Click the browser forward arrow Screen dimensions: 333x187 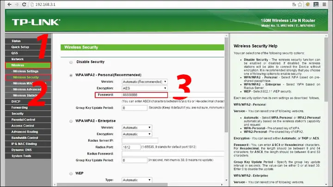(x=17, y=4)
